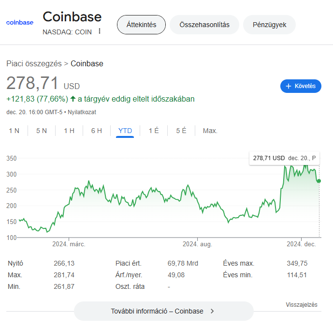Image resolution: width=333 pixels, height=329 pixels.
Task: Click the Coinbase logo icon
Action: coord(20,23)
